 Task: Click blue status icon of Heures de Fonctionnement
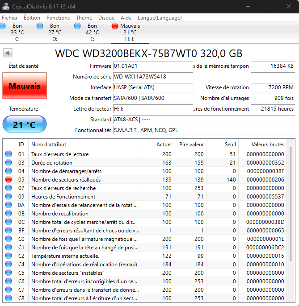tap(8, 197)
